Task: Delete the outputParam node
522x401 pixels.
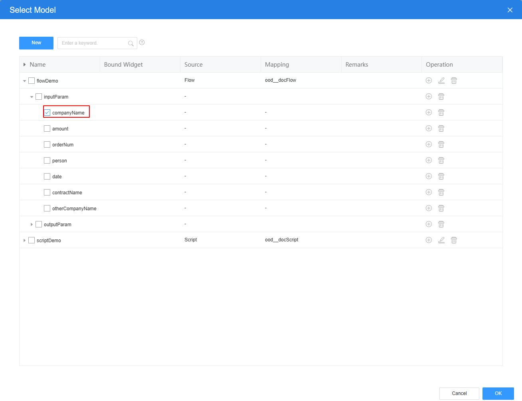Action: tap(441, 224)
